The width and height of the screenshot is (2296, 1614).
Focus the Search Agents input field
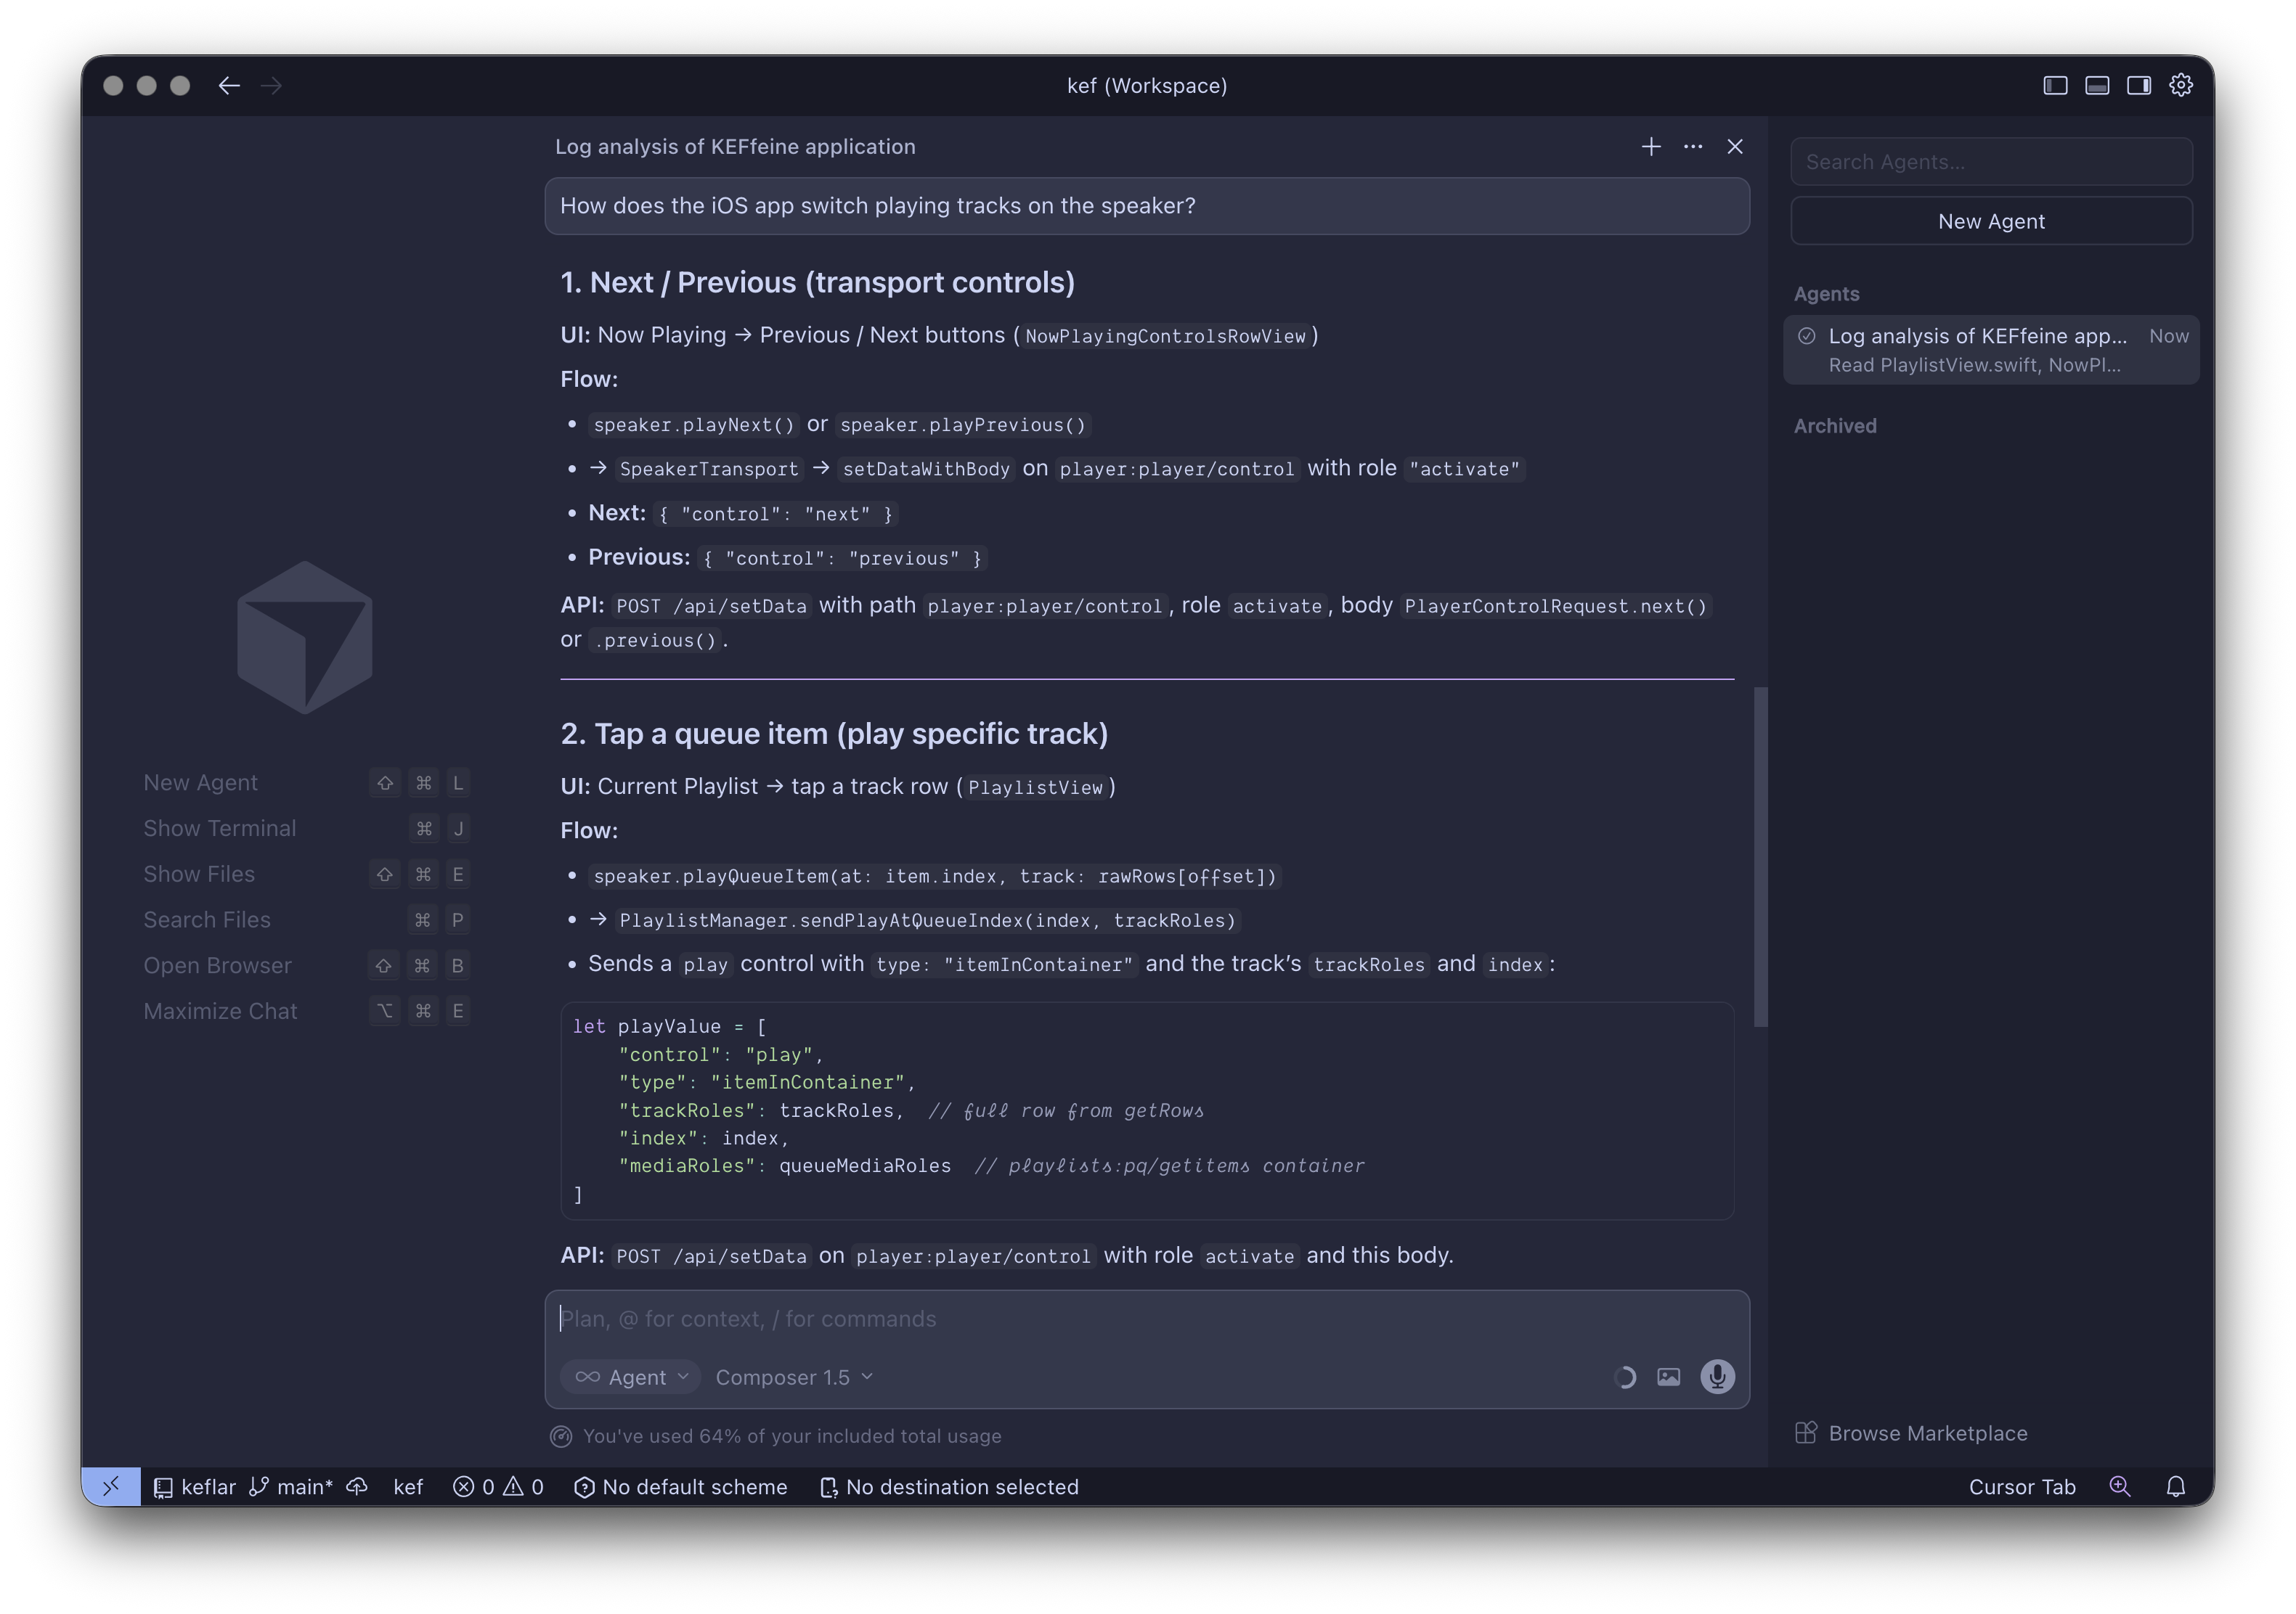[x=1991, y=162]
